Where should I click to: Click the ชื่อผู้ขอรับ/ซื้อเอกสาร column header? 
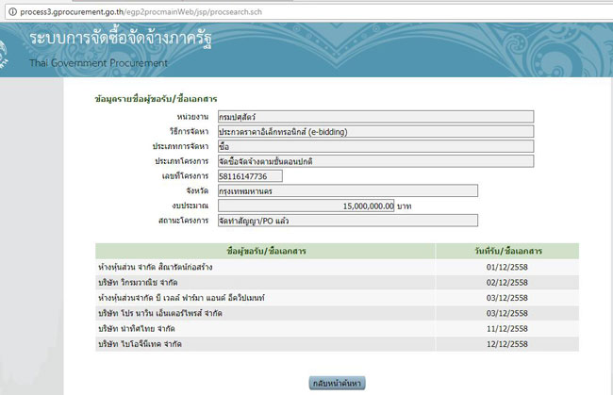coord(265,251)
